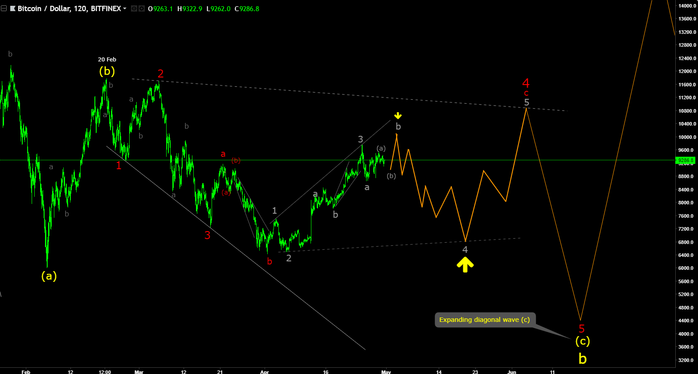Click the 8000.0 price axis label
Image resolution: width=698 pixels, height=374 pixels.
tap(686, 203)
